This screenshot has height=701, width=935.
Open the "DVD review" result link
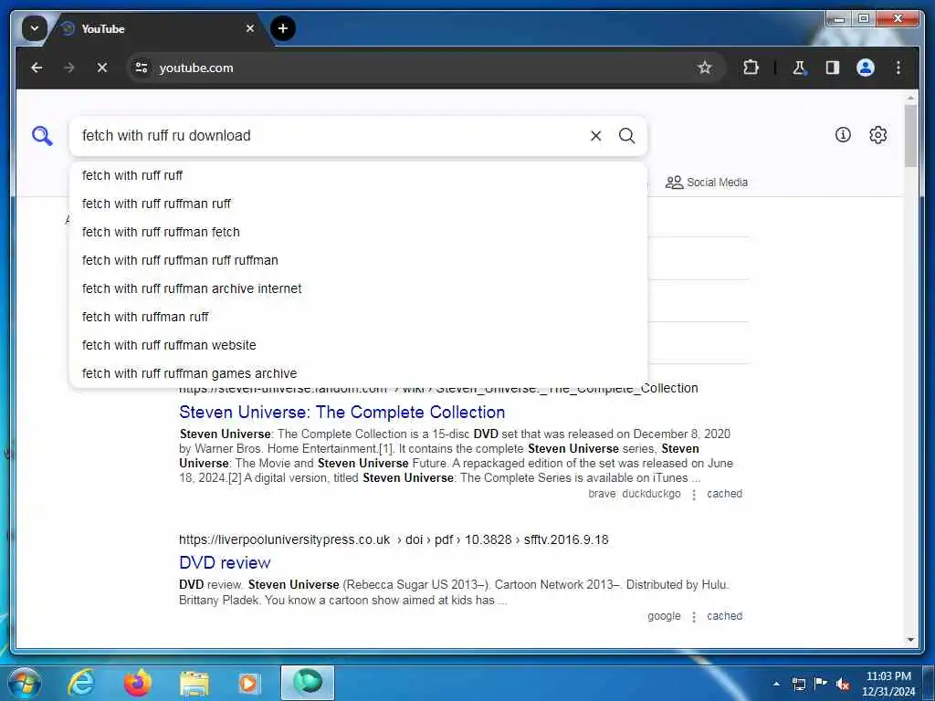pos(225,562)
